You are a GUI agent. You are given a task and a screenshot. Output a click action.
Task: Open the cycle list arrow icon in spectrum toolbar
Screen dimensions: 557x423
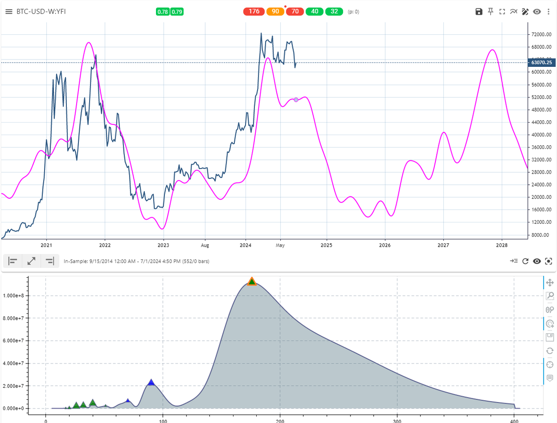[514, 261]
